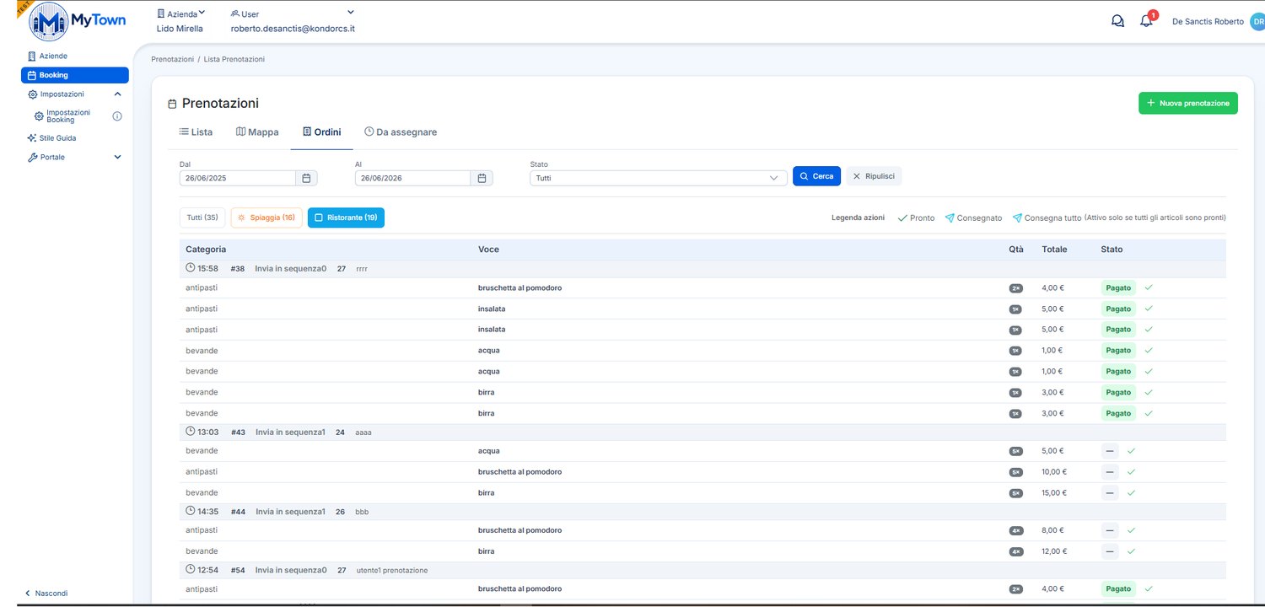
Task: Click the DR user avatar
Action: pyautogui.click(x=1257, y=21)
